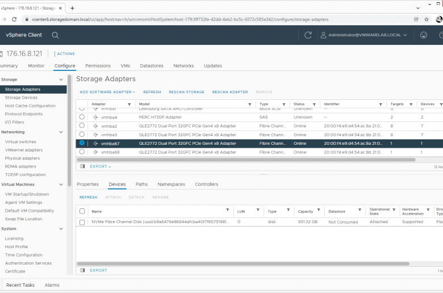Open devices table column picker icon
This screenshot has width=443, height=293.
pos(82,270)
